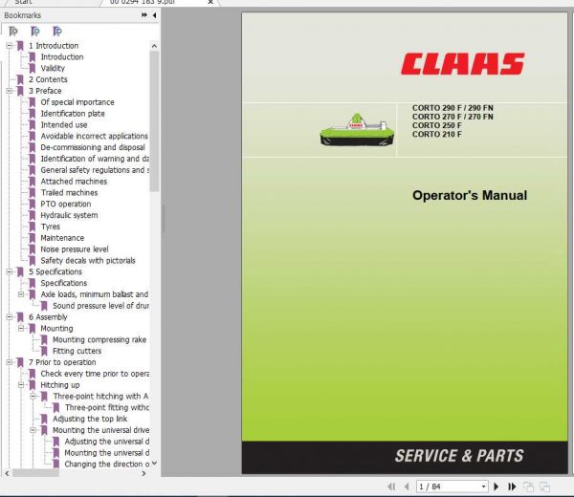Open the Hydraulic system bookmark

coord(69,215)
